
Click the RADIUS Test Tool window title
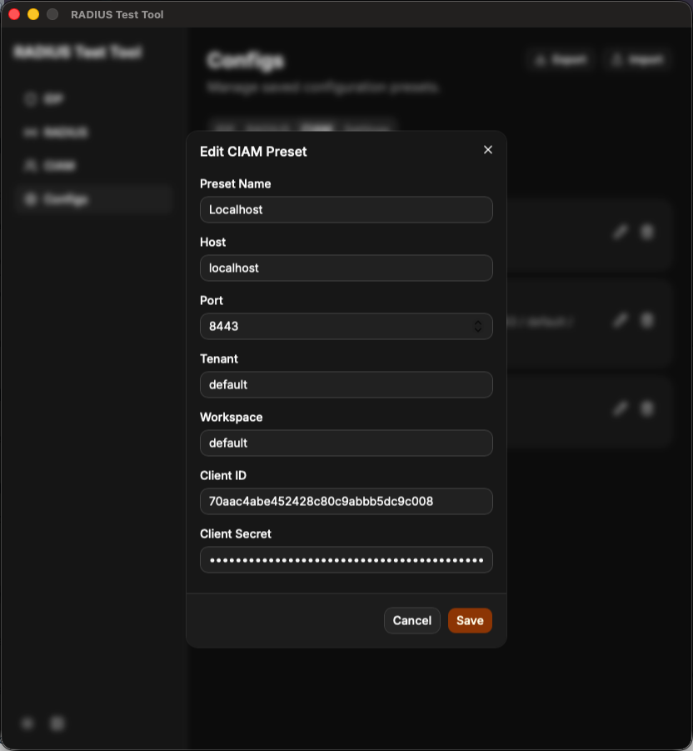pyautogui.click(x=117, y=15)
